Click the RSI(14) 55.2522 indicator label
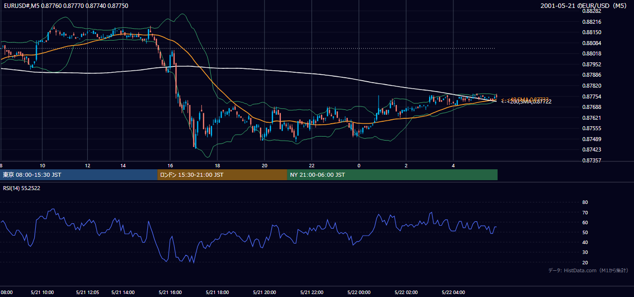This screenshot has height=297, width=634. [x=21, y=188]
